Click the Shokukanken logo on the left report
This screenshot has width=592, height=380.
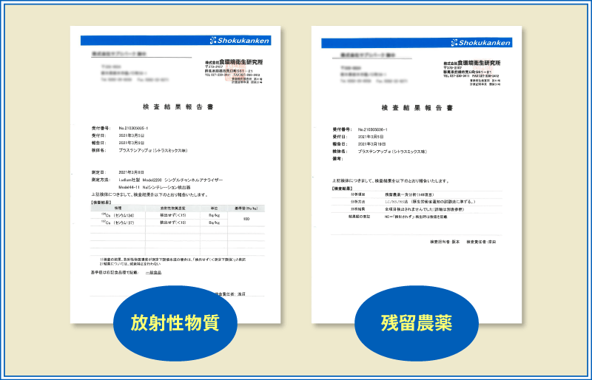coord(240,41)
